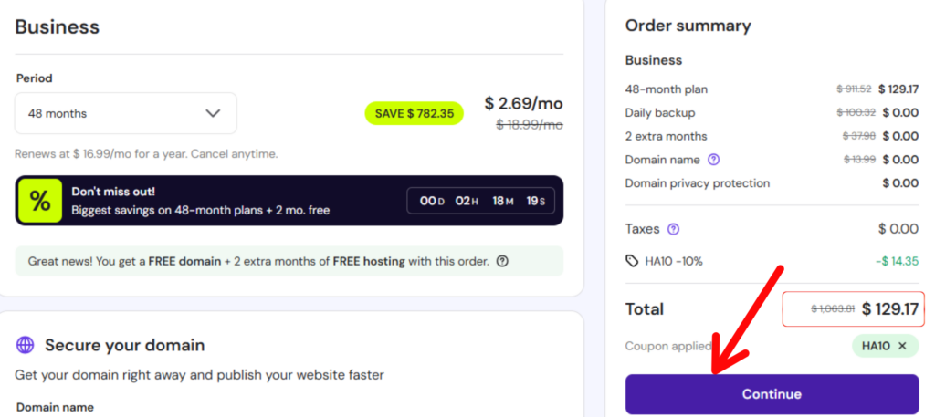This screenshot has width=935, height=417.
Task: Remove the HA10 coupon with the X
Action: point(902,346)
